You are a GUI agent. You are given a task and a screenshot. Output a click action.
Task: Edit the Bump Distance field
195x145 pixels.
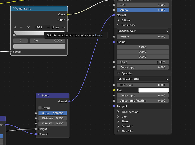(53, 118)
